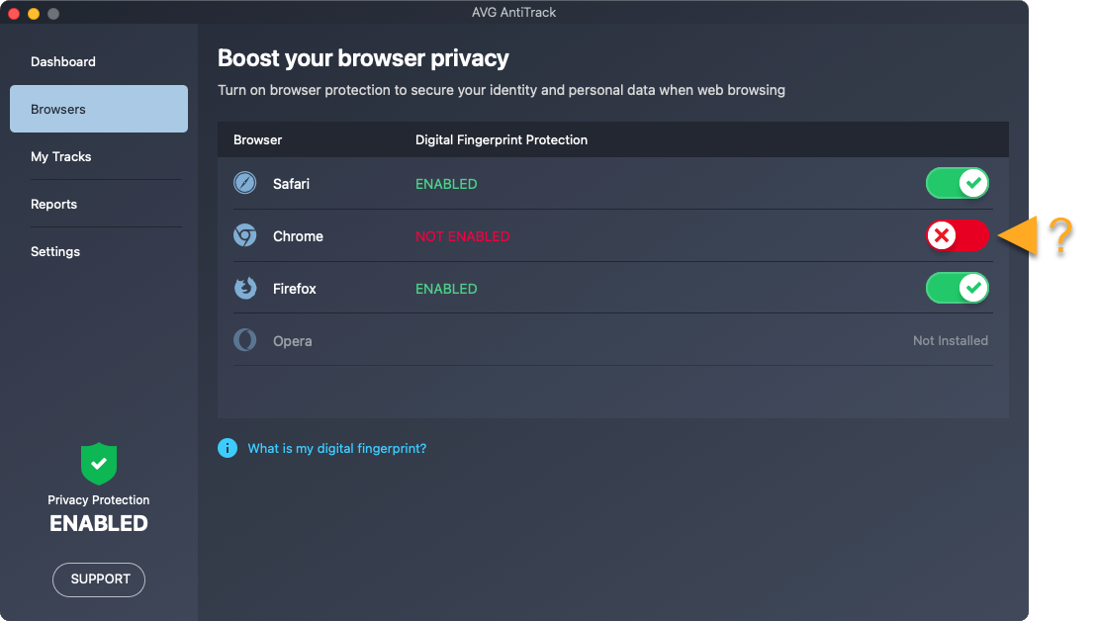
Task: Click Chrome's red NOT ENABLED status text
Action: 462,236
